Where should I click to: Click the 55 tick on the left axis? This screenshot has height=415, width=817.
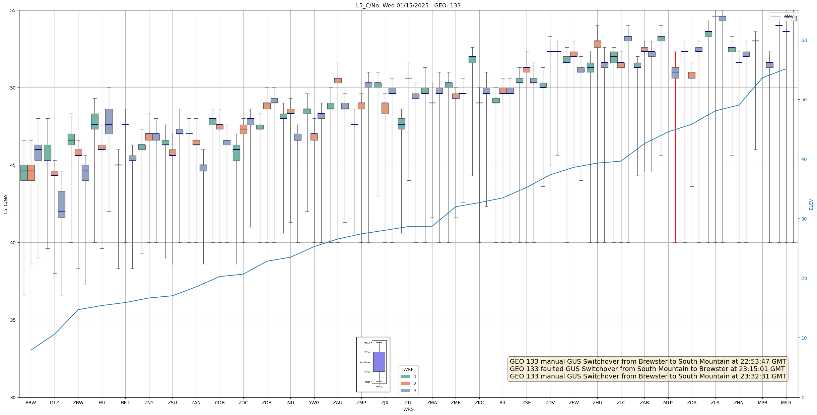coord(13,10)
